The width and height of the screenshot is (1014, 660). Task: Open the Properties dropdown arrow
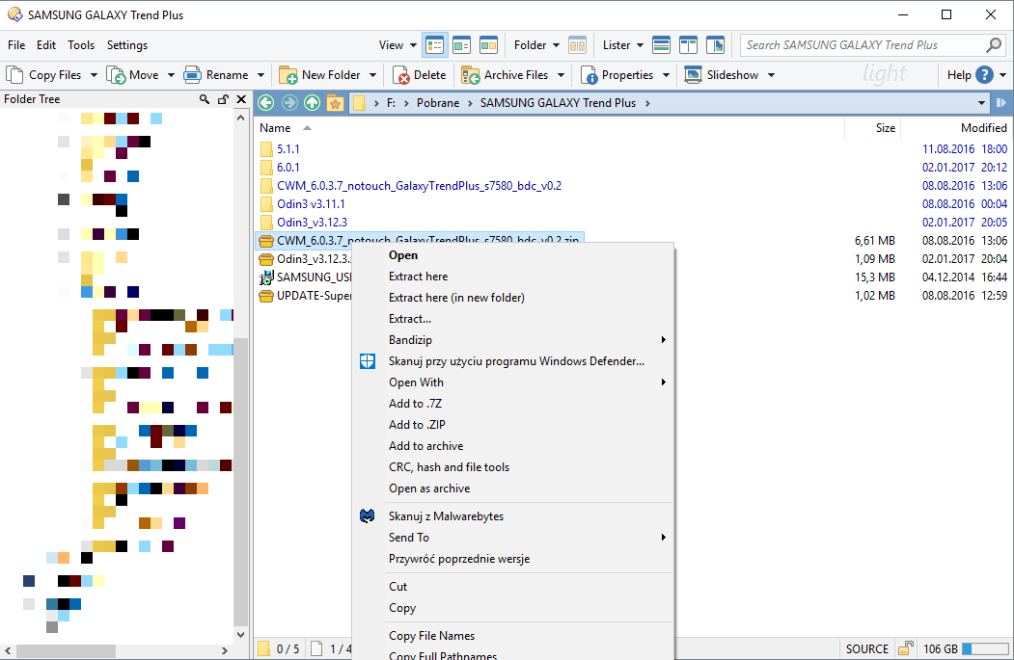pyautogui.click(x=666, y=75)
